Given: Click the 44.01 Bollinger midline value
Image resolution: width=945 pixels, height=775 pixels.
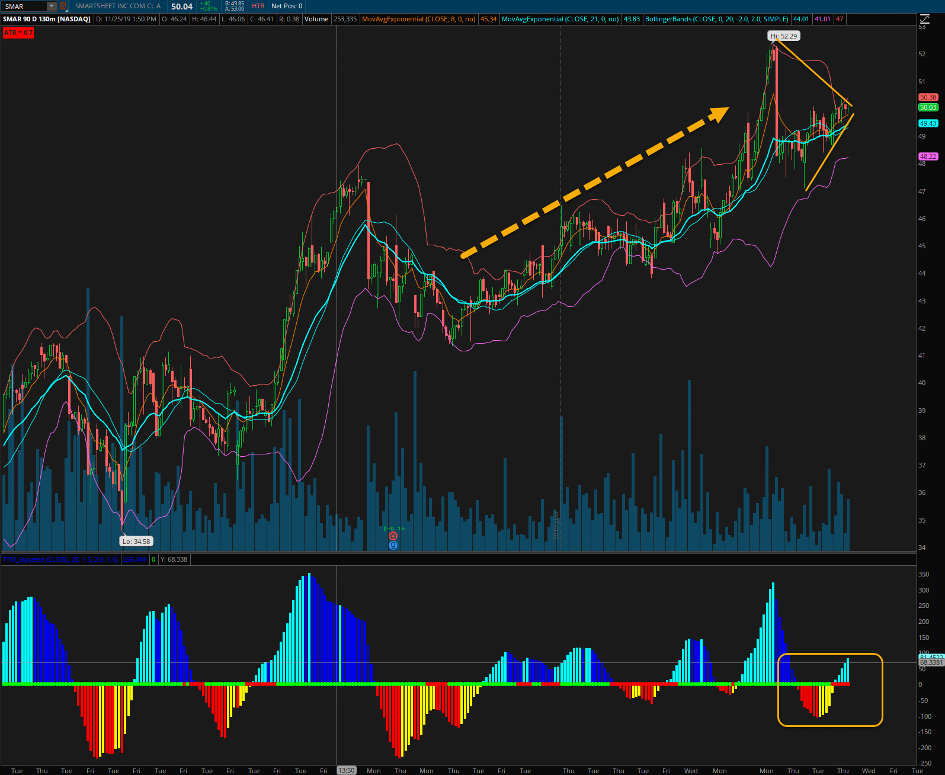Looking at the screenshot, I should click(x=801, y=19).
